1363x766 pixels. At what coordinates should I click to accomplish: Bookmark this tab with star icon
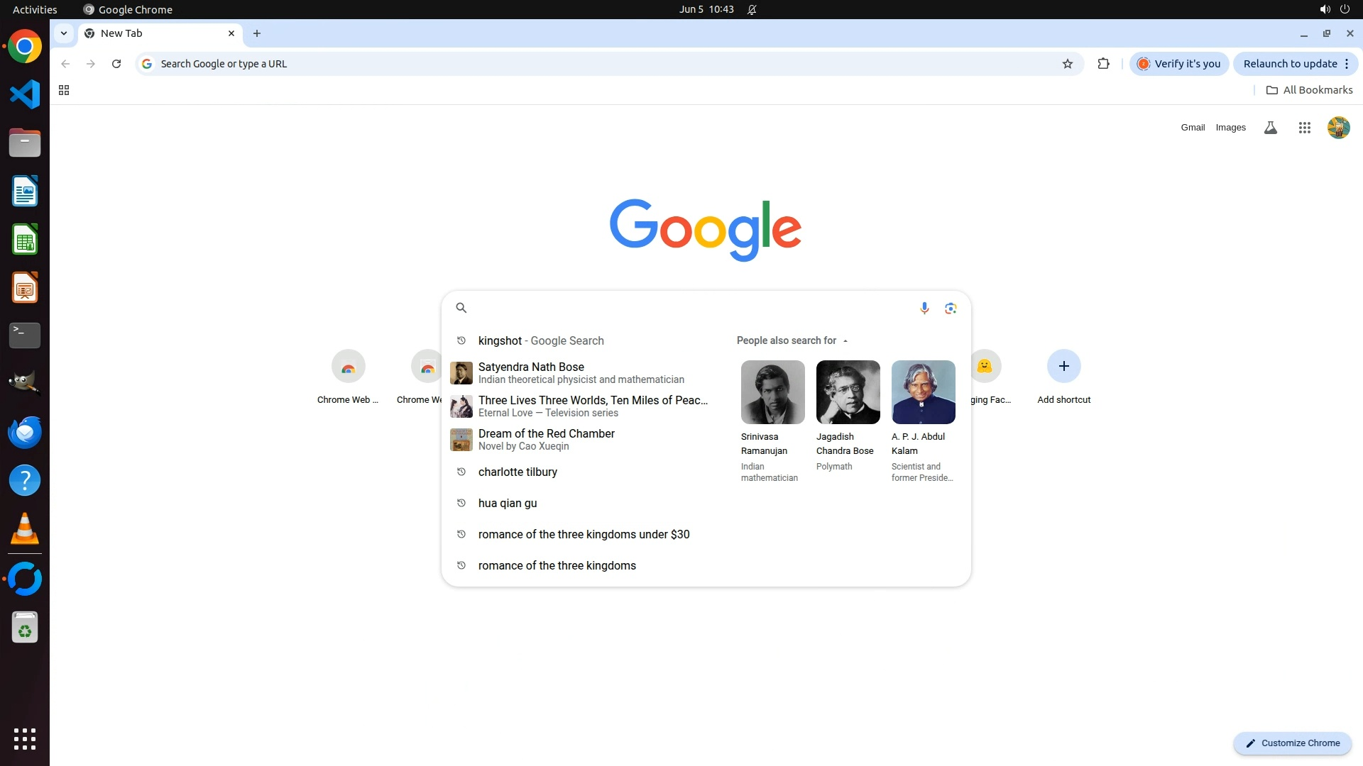tap(1067, 64)
